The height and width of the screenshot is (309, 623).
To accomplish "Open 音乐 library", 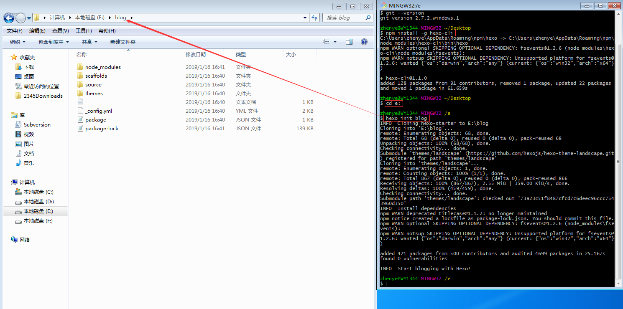I will 29,163.
